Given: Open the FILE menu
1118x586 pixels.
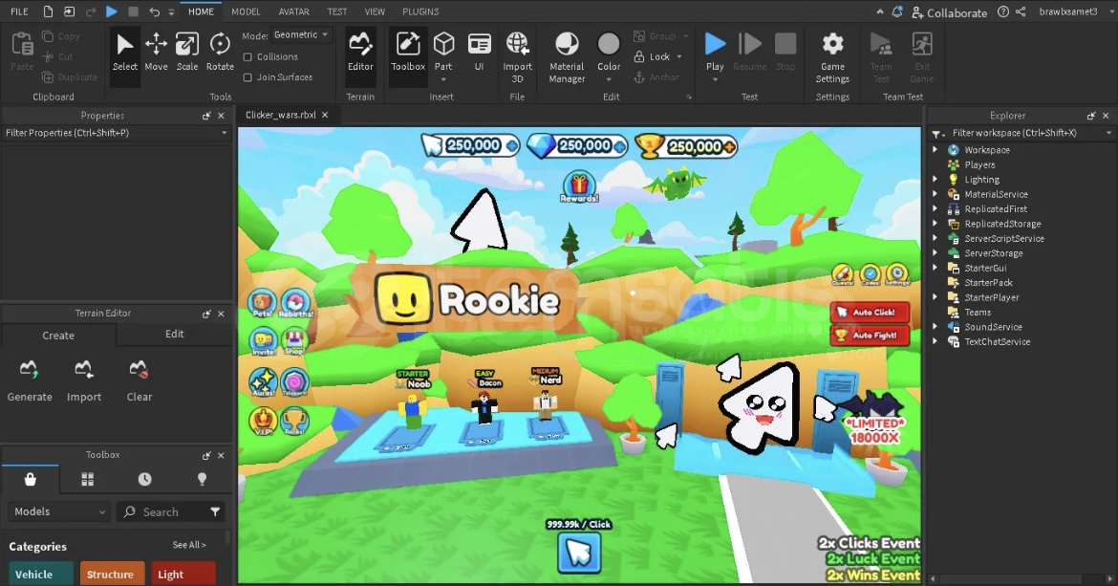Looking at the screenshot, I should click(19, 12).
